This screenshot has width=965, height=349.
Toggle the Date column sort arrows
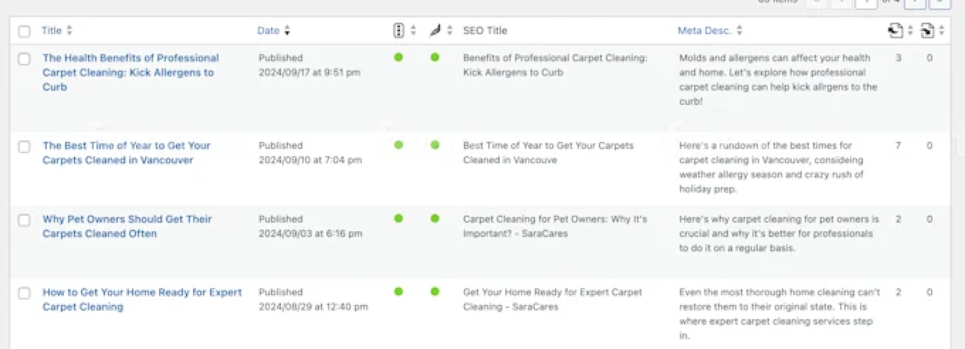click(x=287, y=31)
